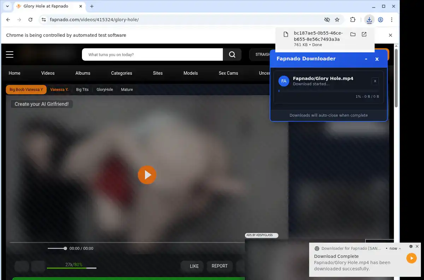Adjust the video volume slider
The height and width of the screenshot is (280, 424).
(x=57, y=248)
